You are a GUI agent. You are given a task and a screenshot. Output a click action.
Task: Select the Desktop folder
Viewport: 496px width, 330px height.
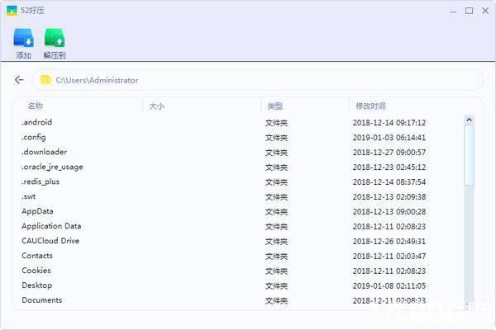click(36, 285)
